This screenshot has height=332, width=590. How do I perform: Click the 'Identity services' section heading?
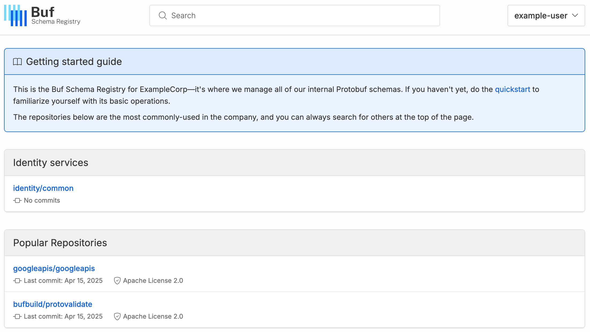[51, 163]
